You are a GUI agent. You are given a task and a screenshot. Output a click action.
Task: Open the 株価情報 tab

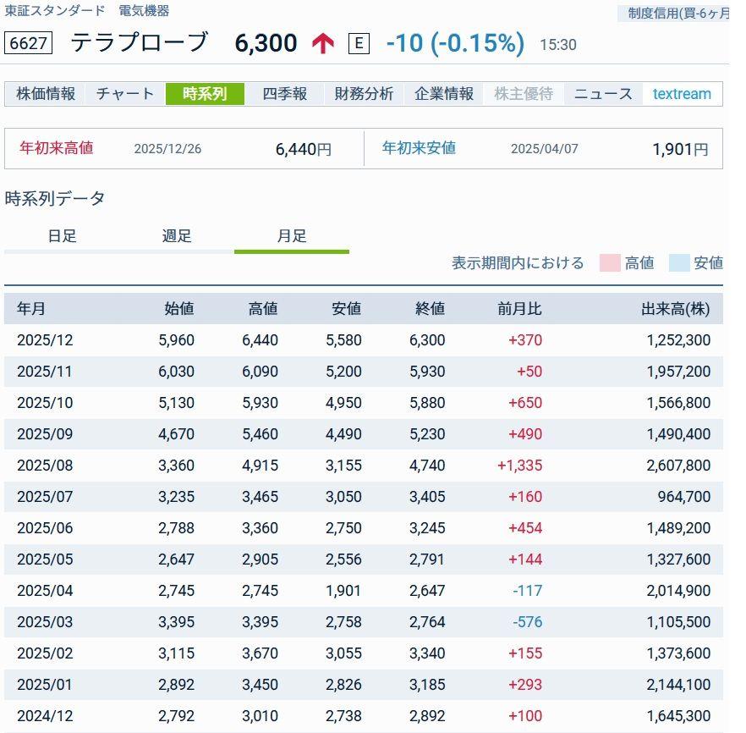pyautogui.click(x=46, y=94)
